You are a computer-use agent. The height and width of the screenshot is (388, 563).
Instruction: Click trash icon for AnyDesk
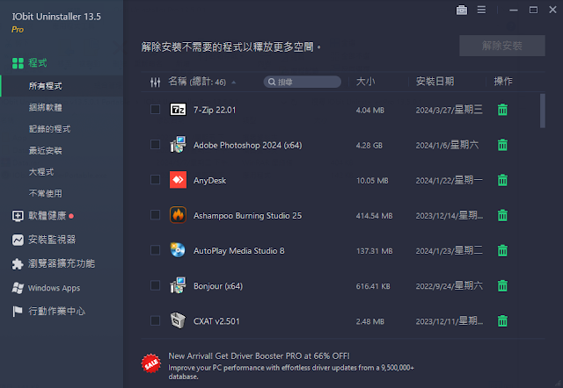502,180
